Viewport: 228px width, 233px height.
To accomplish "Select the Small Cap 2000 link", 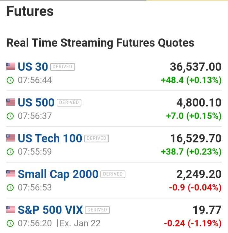I will pos(58,174).
